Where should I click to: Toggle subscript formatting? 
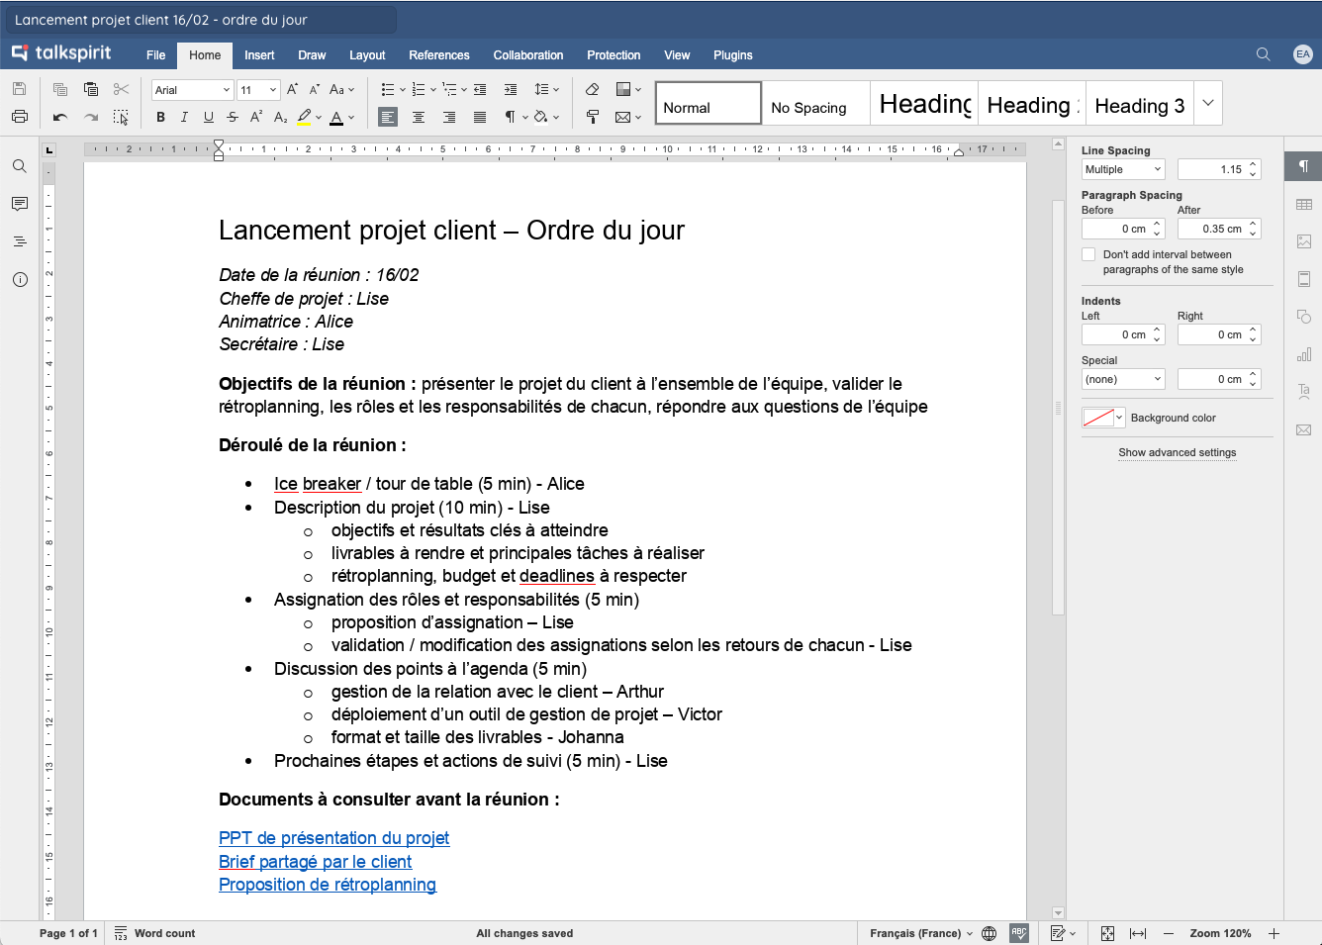(280, 117)
